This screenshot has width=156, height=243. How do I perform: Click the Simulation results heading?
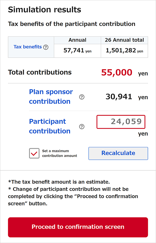click(x=45, y=10)
